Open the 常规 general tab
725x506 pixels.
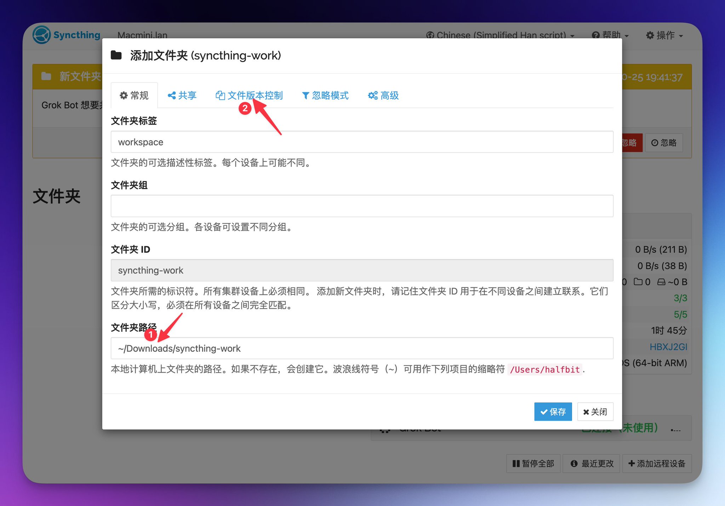134,95
